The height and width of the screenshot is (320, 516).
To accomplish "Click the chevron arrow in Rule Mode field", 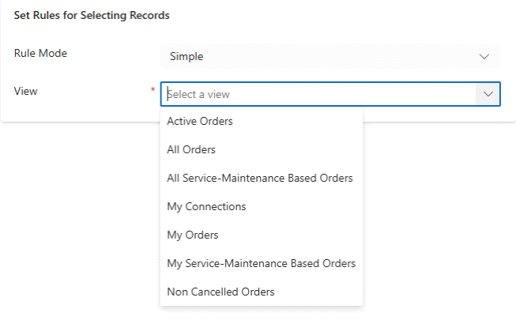I will pyautogui.click(x=485, y=56).
